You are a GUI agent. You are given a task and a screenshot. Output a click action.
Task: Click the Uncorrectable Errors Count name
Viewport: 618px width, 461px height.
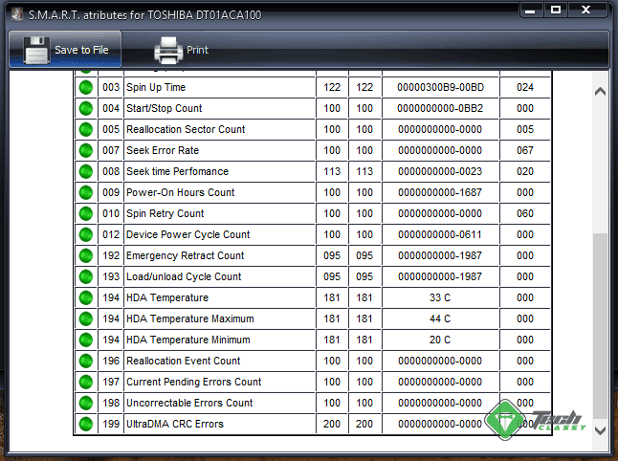(x=189, y=403)
